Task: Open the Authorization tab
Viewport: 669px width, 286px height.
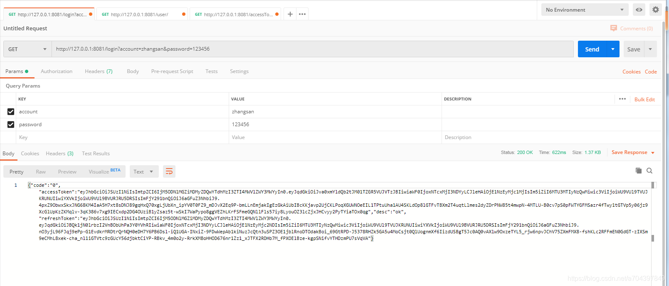Action: tap(57, 71)
